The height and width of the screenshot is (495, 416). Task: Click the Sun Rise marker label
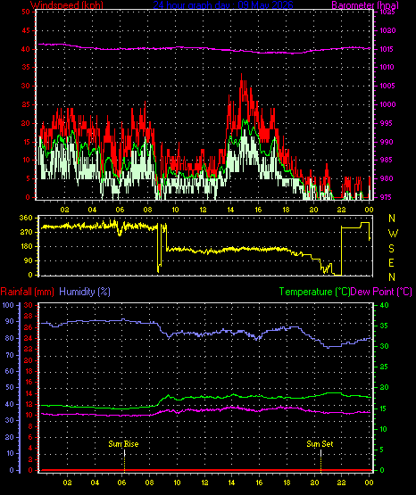click(123, 444)
